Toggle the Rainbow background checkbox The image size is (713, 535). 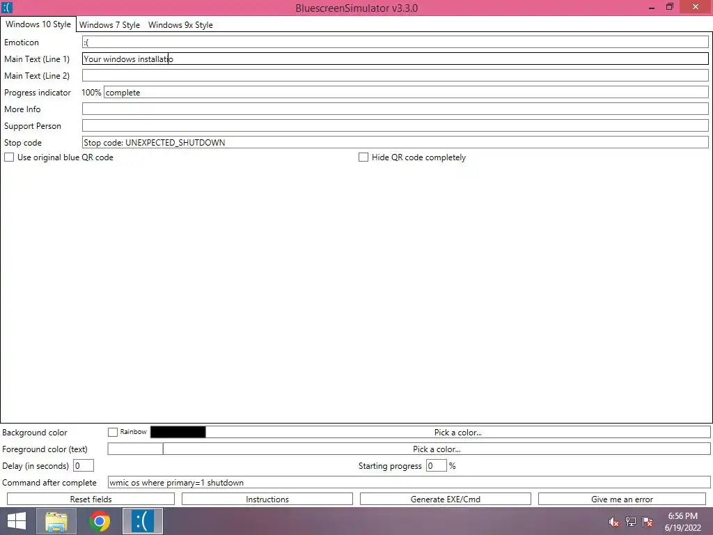(113, 432)
